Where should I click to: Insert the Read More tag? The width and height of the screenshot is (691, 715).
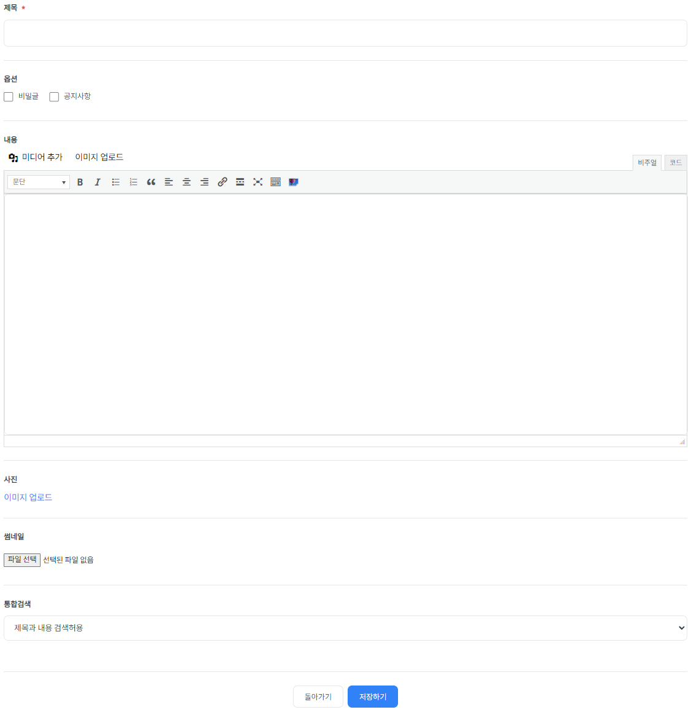240,182
